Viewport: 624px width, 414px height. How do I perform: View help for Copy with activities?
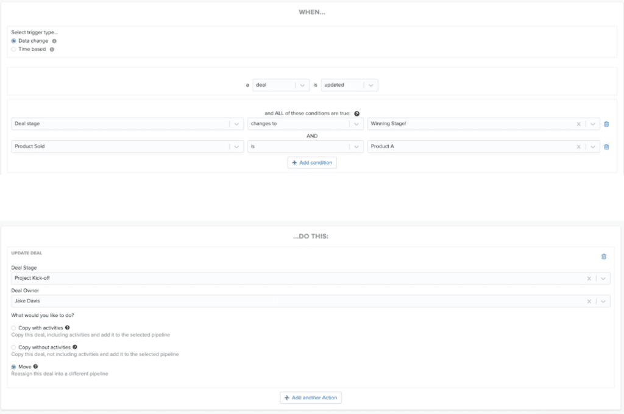coord(67,327)
